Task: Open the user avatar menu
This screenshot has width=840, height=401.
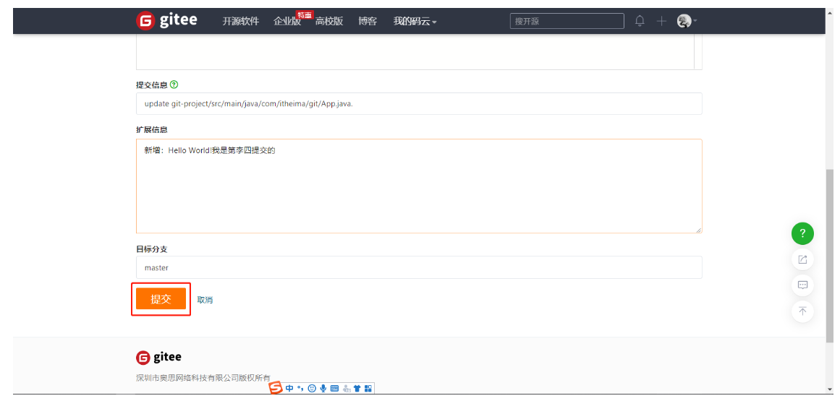Action: [x=687, y=21]
